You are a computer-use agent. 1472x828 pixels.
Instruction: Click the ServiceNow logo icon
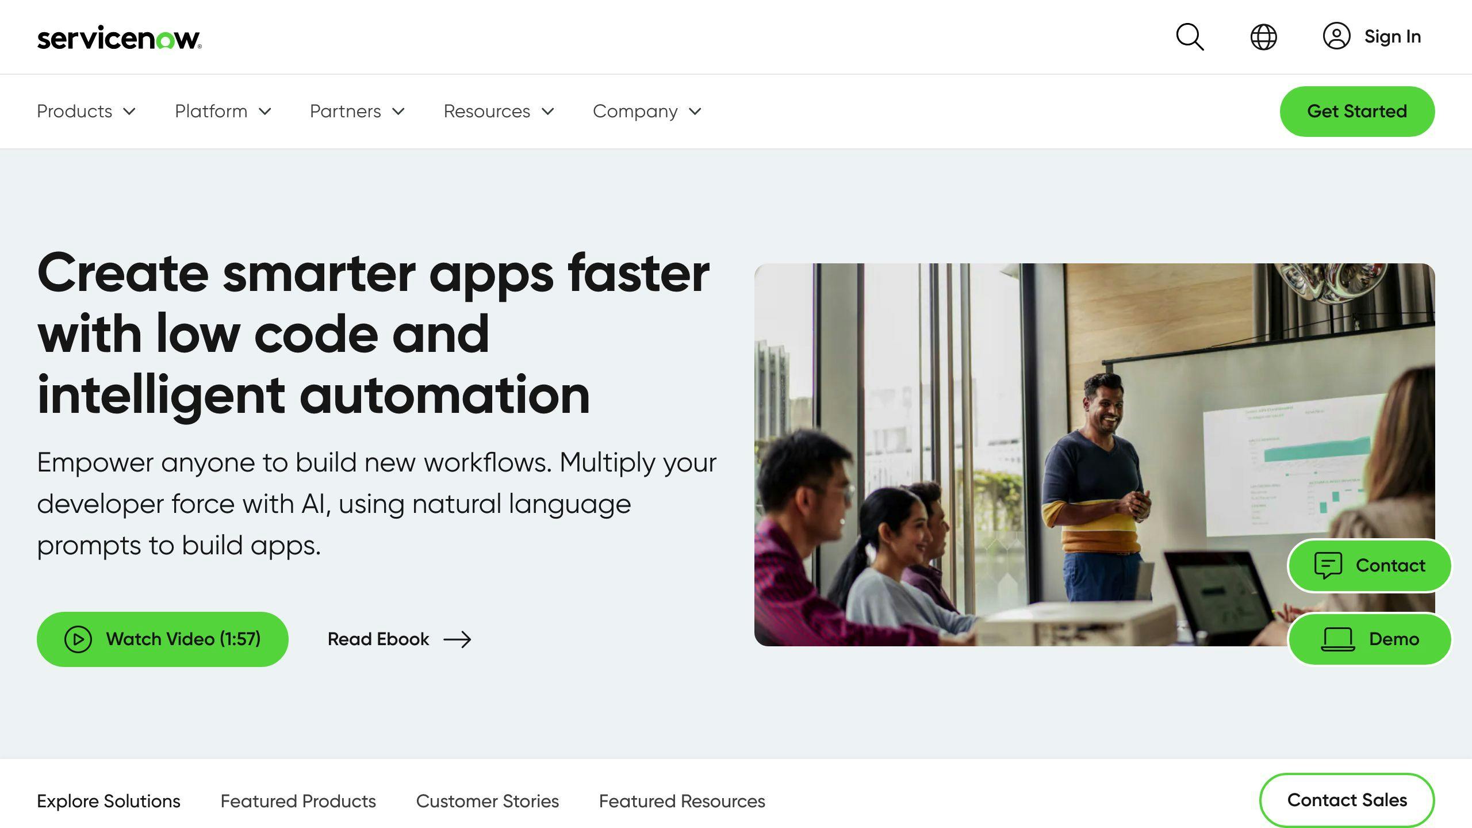pos(119,36)
